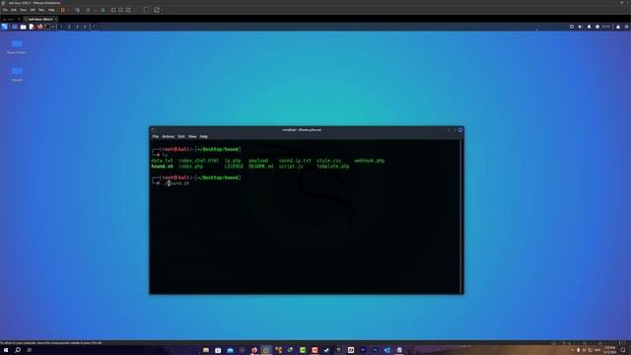631x355 pixels.
Task: Click the VMware pause virtual machine button
Action: pos(63,10)
